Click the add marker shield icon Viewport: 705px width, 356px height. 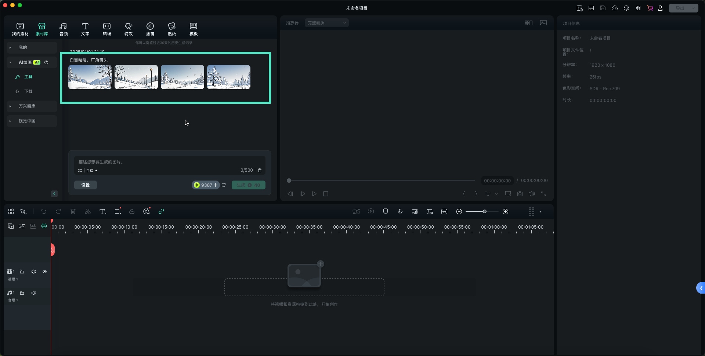click(385, 212)
